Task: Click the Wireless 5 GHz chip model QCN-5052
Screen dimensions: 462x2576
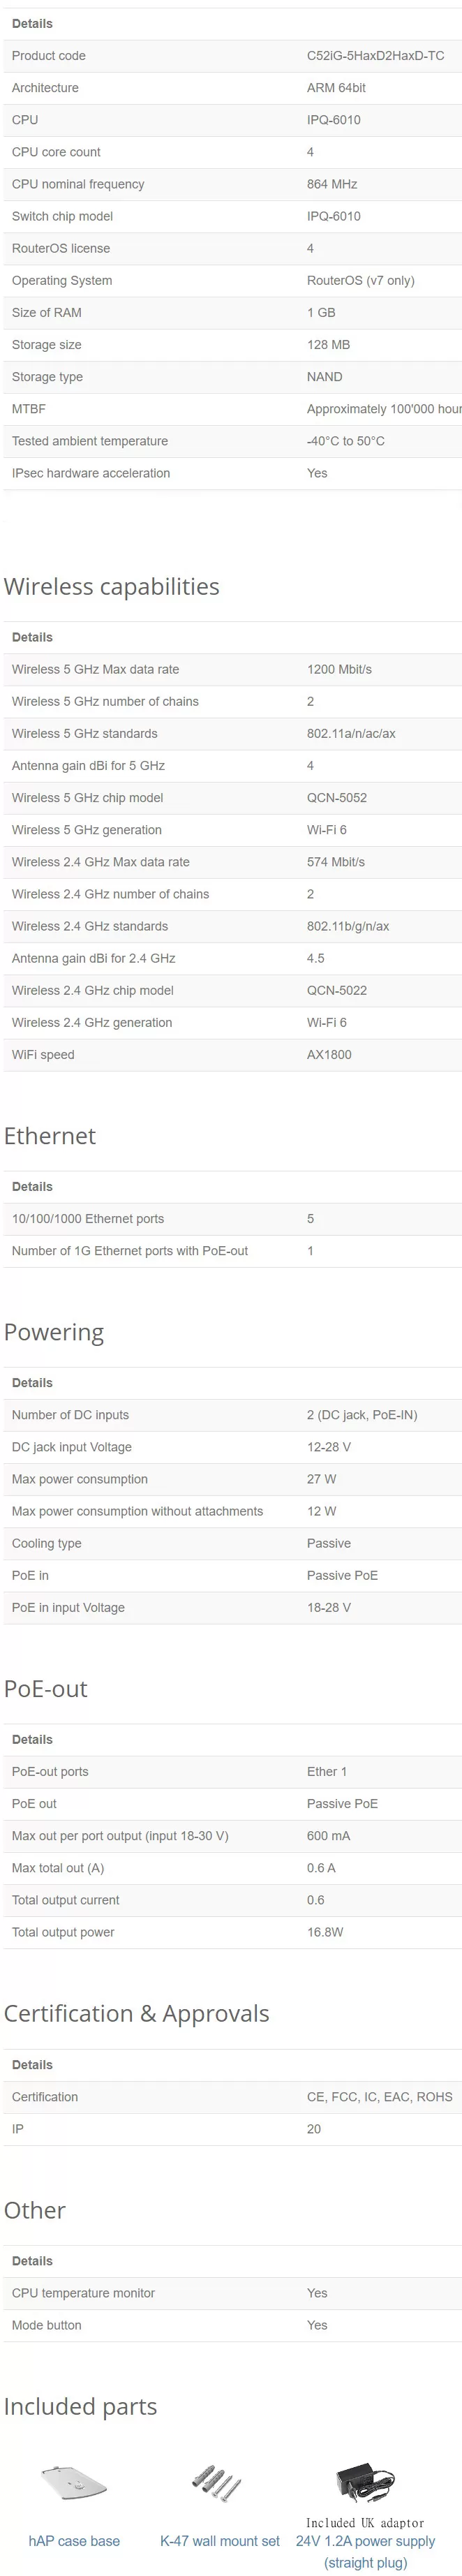Action: [x=337, y=798]
